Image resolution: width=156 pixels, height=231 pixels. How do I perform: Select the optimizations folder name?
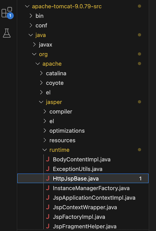click(x=67, y=131)
